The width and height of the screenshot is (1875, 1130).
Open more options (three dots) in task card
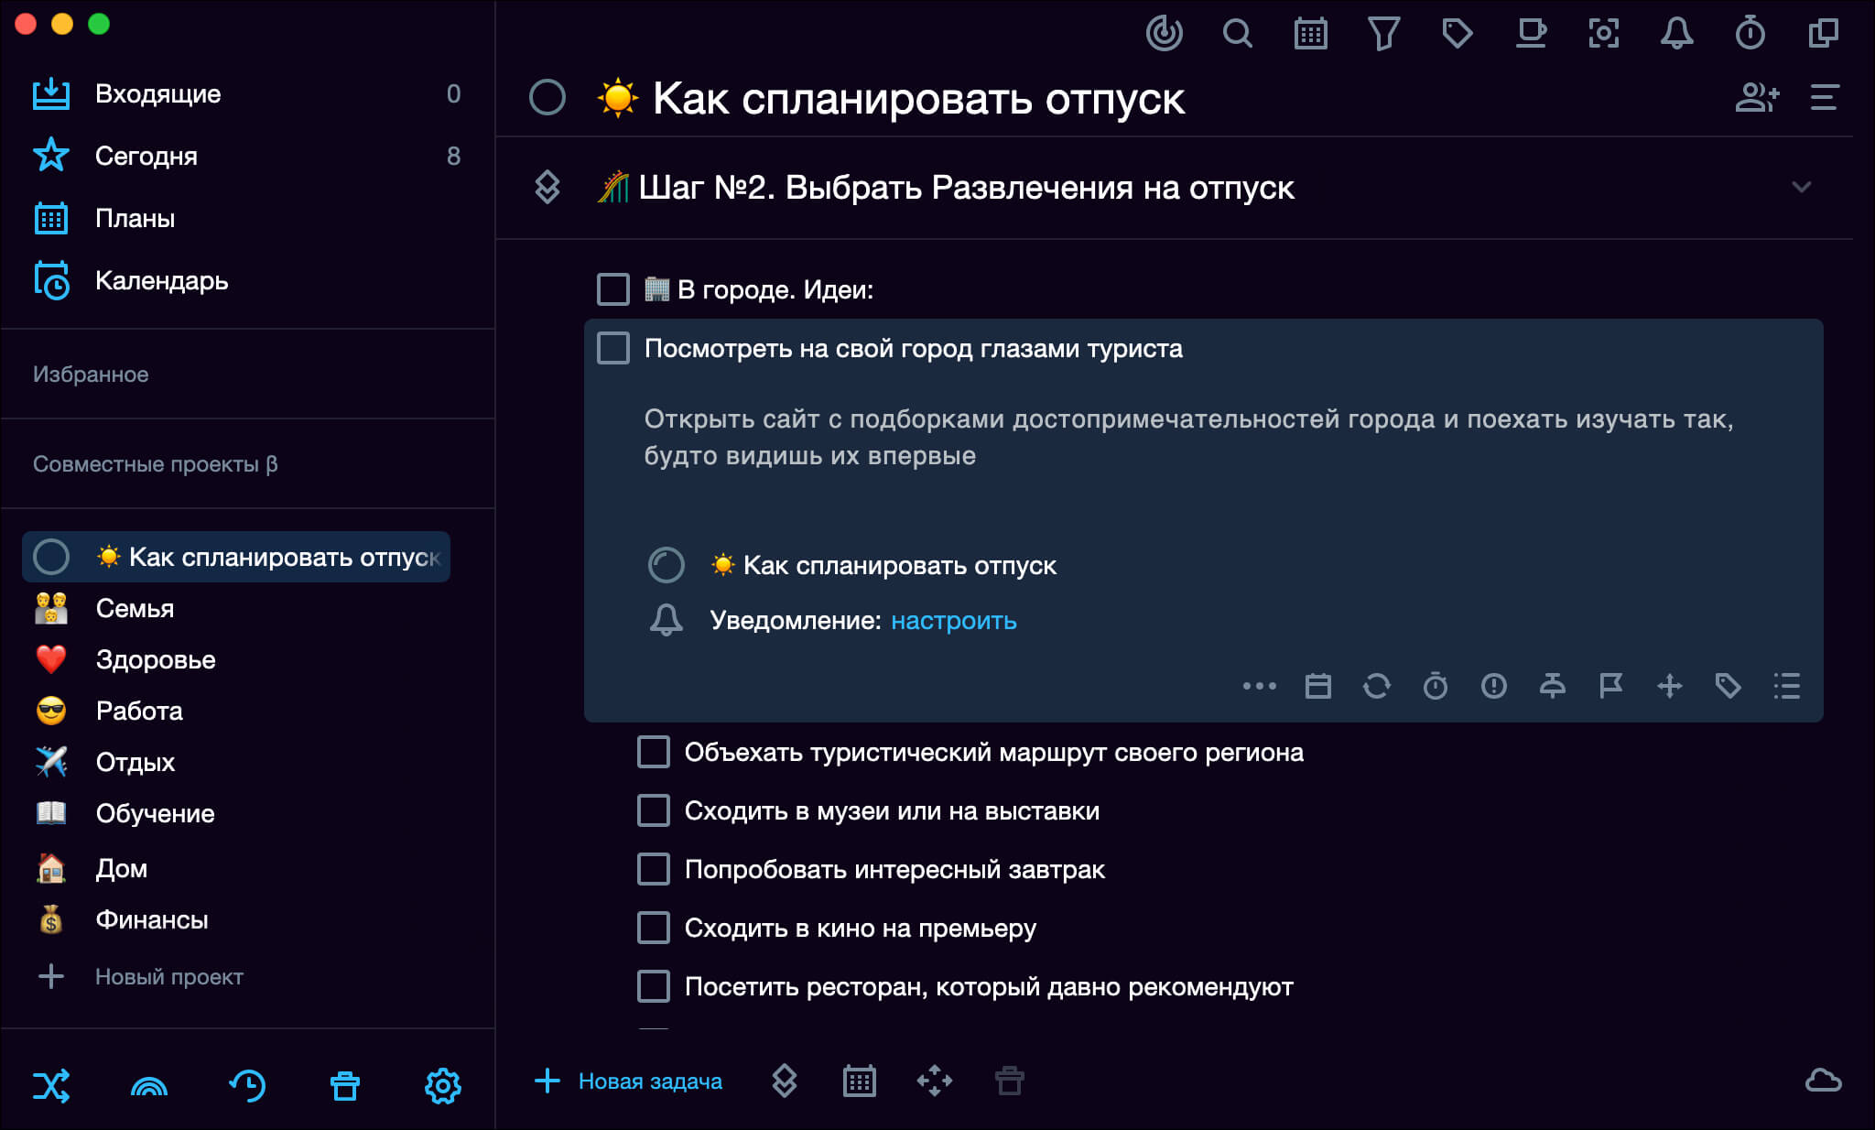(x=1259, y=686)
